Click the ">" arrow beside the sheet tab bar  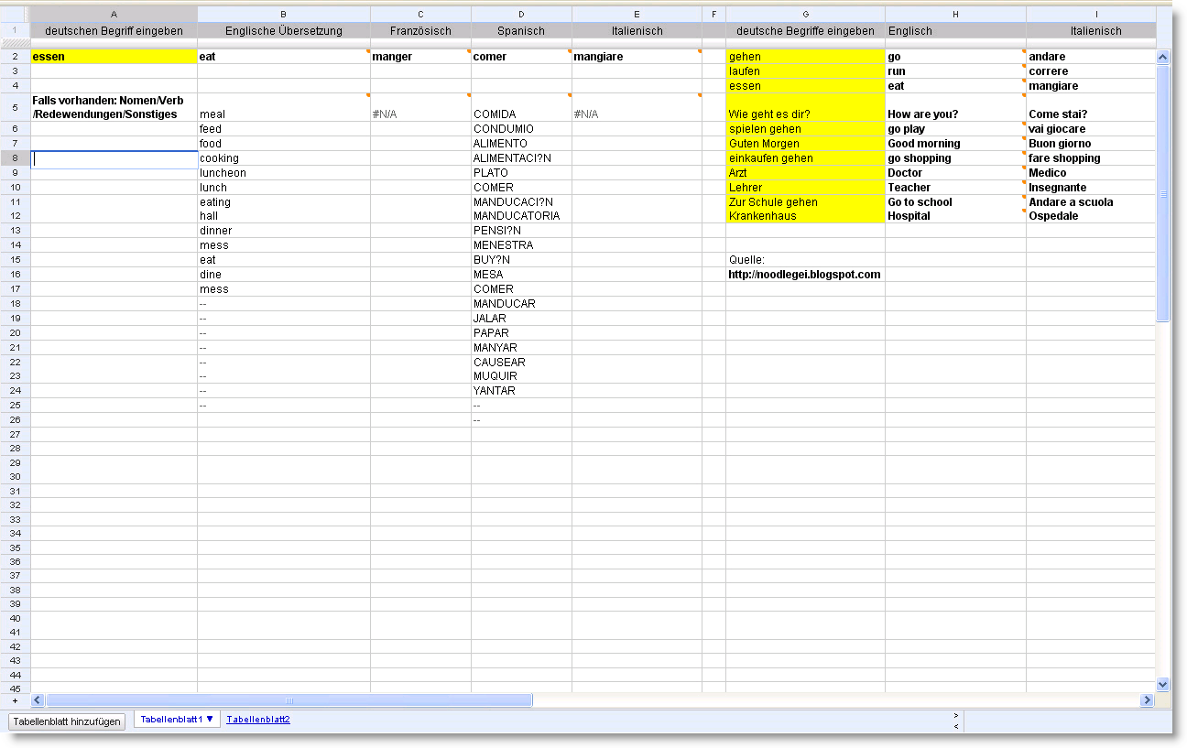pyautogui.click(x=956, y=714)
